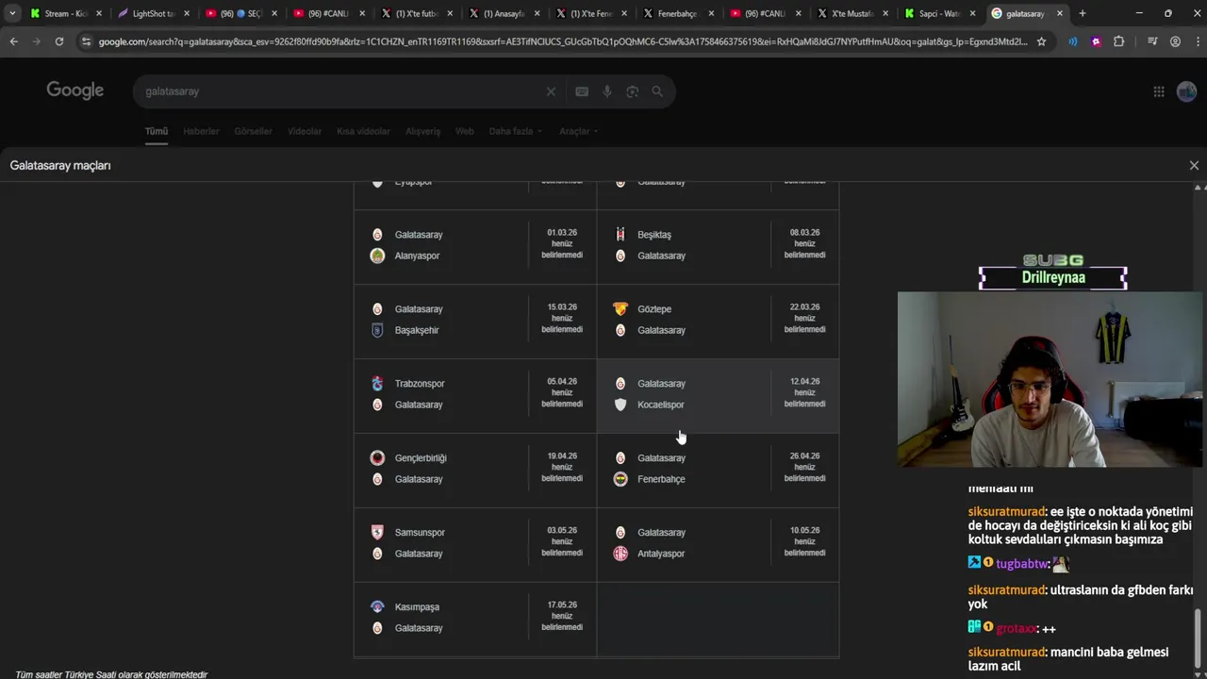Open the Galatasaray vs Kocaelispor match
Viewport: 1207px width, 679px height.
718,395
